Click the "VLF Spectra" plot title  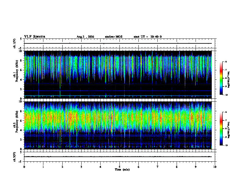point(35,37)
